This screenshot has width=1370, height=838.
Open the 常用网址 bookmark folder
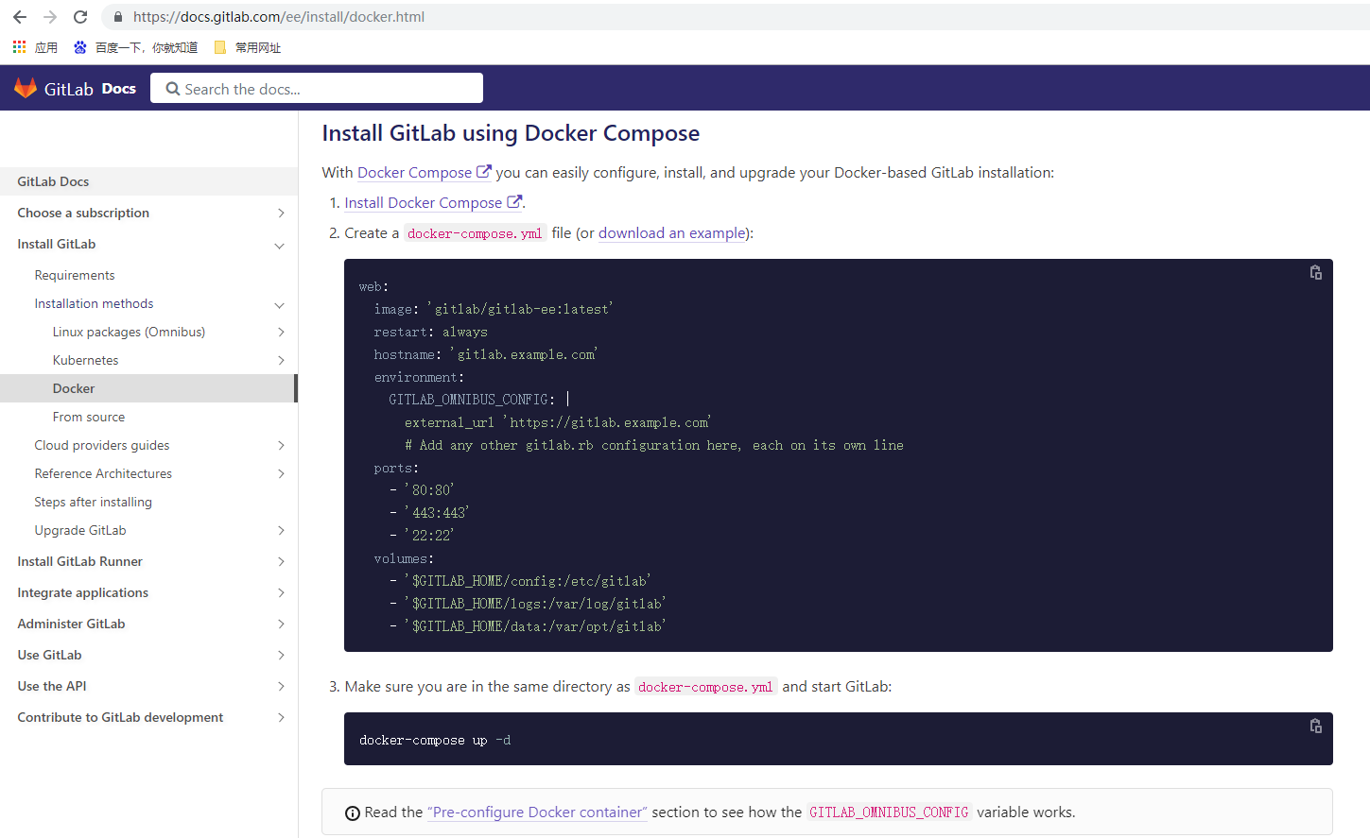[258, 47]
